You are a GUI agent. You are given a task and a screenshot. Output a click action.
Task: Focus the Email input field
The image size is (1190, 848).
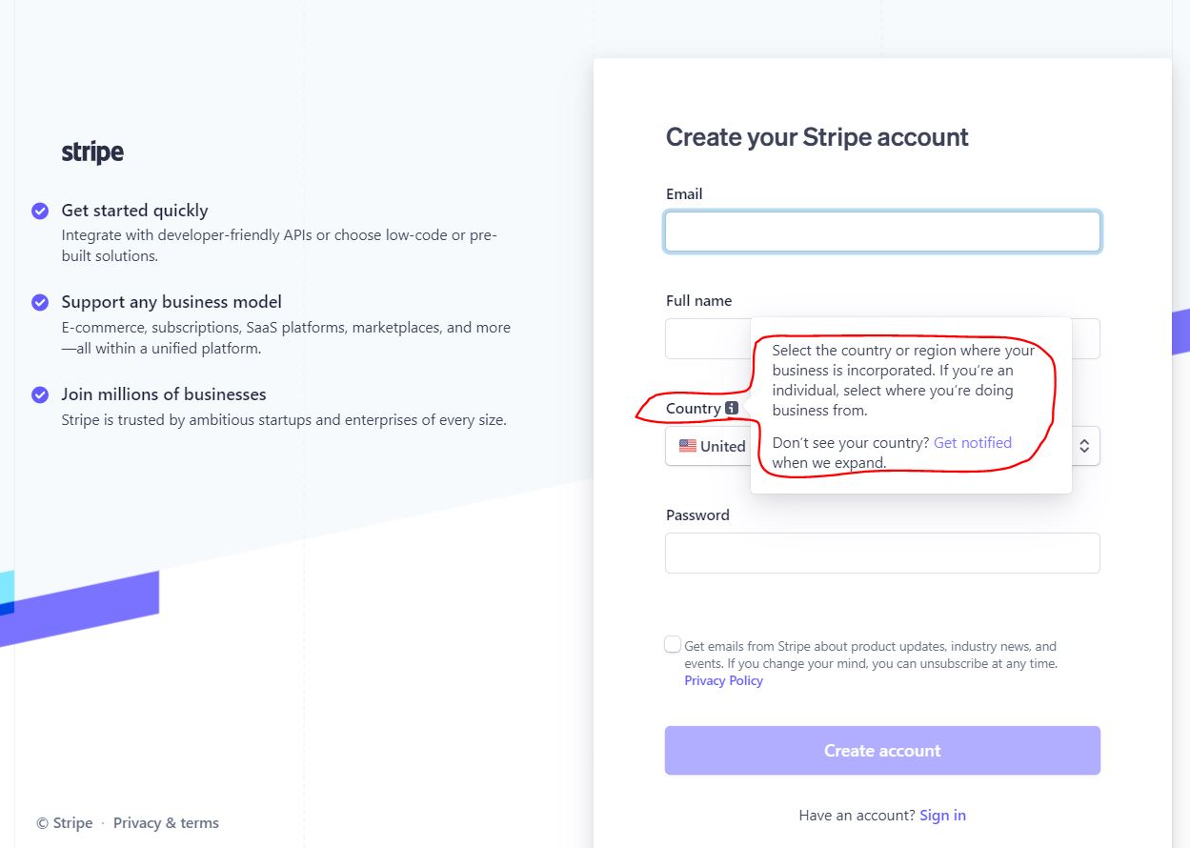pos(882,232)
